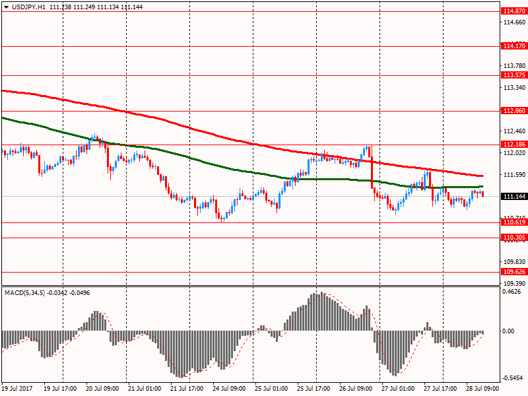
Task: Click the MACD scale value -0.5454
Action: click(x=513, y=378)
